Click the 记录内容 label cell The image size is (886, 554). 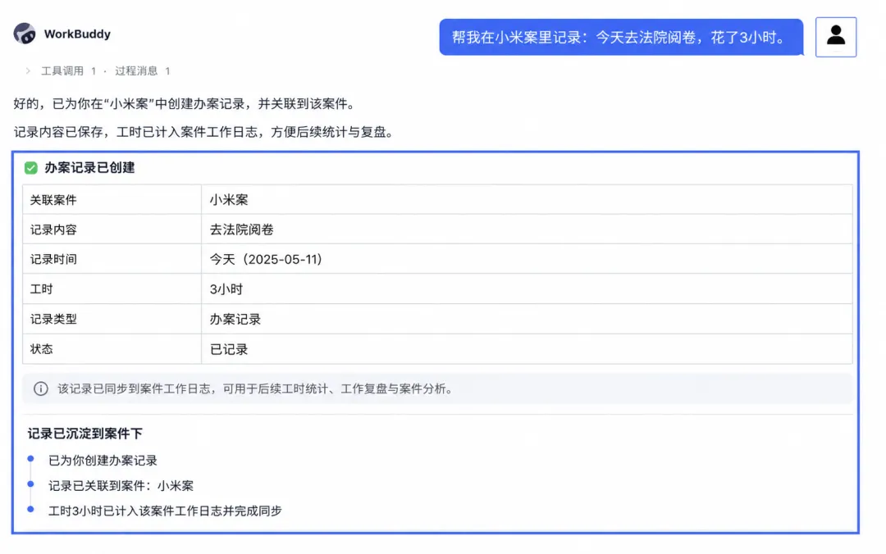(x=112, y=229)
